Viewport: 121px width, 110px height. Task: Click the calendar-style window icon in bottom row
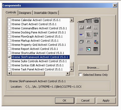96,49
